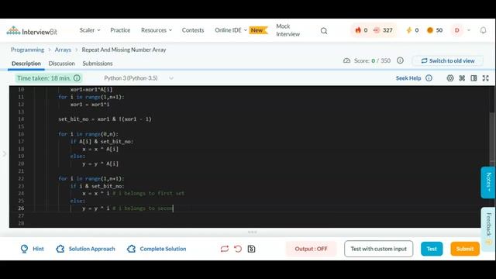Open the lightning energy counter
This screenshot has height=279, width=496.
(x=412, y=30)
